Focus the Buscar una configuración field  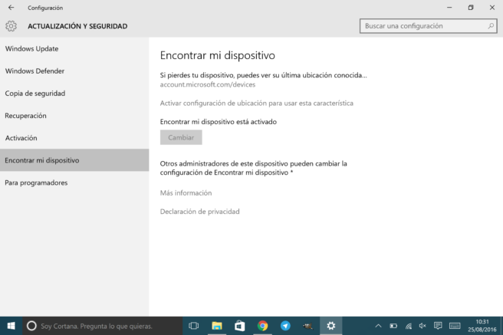coord(429,26)
